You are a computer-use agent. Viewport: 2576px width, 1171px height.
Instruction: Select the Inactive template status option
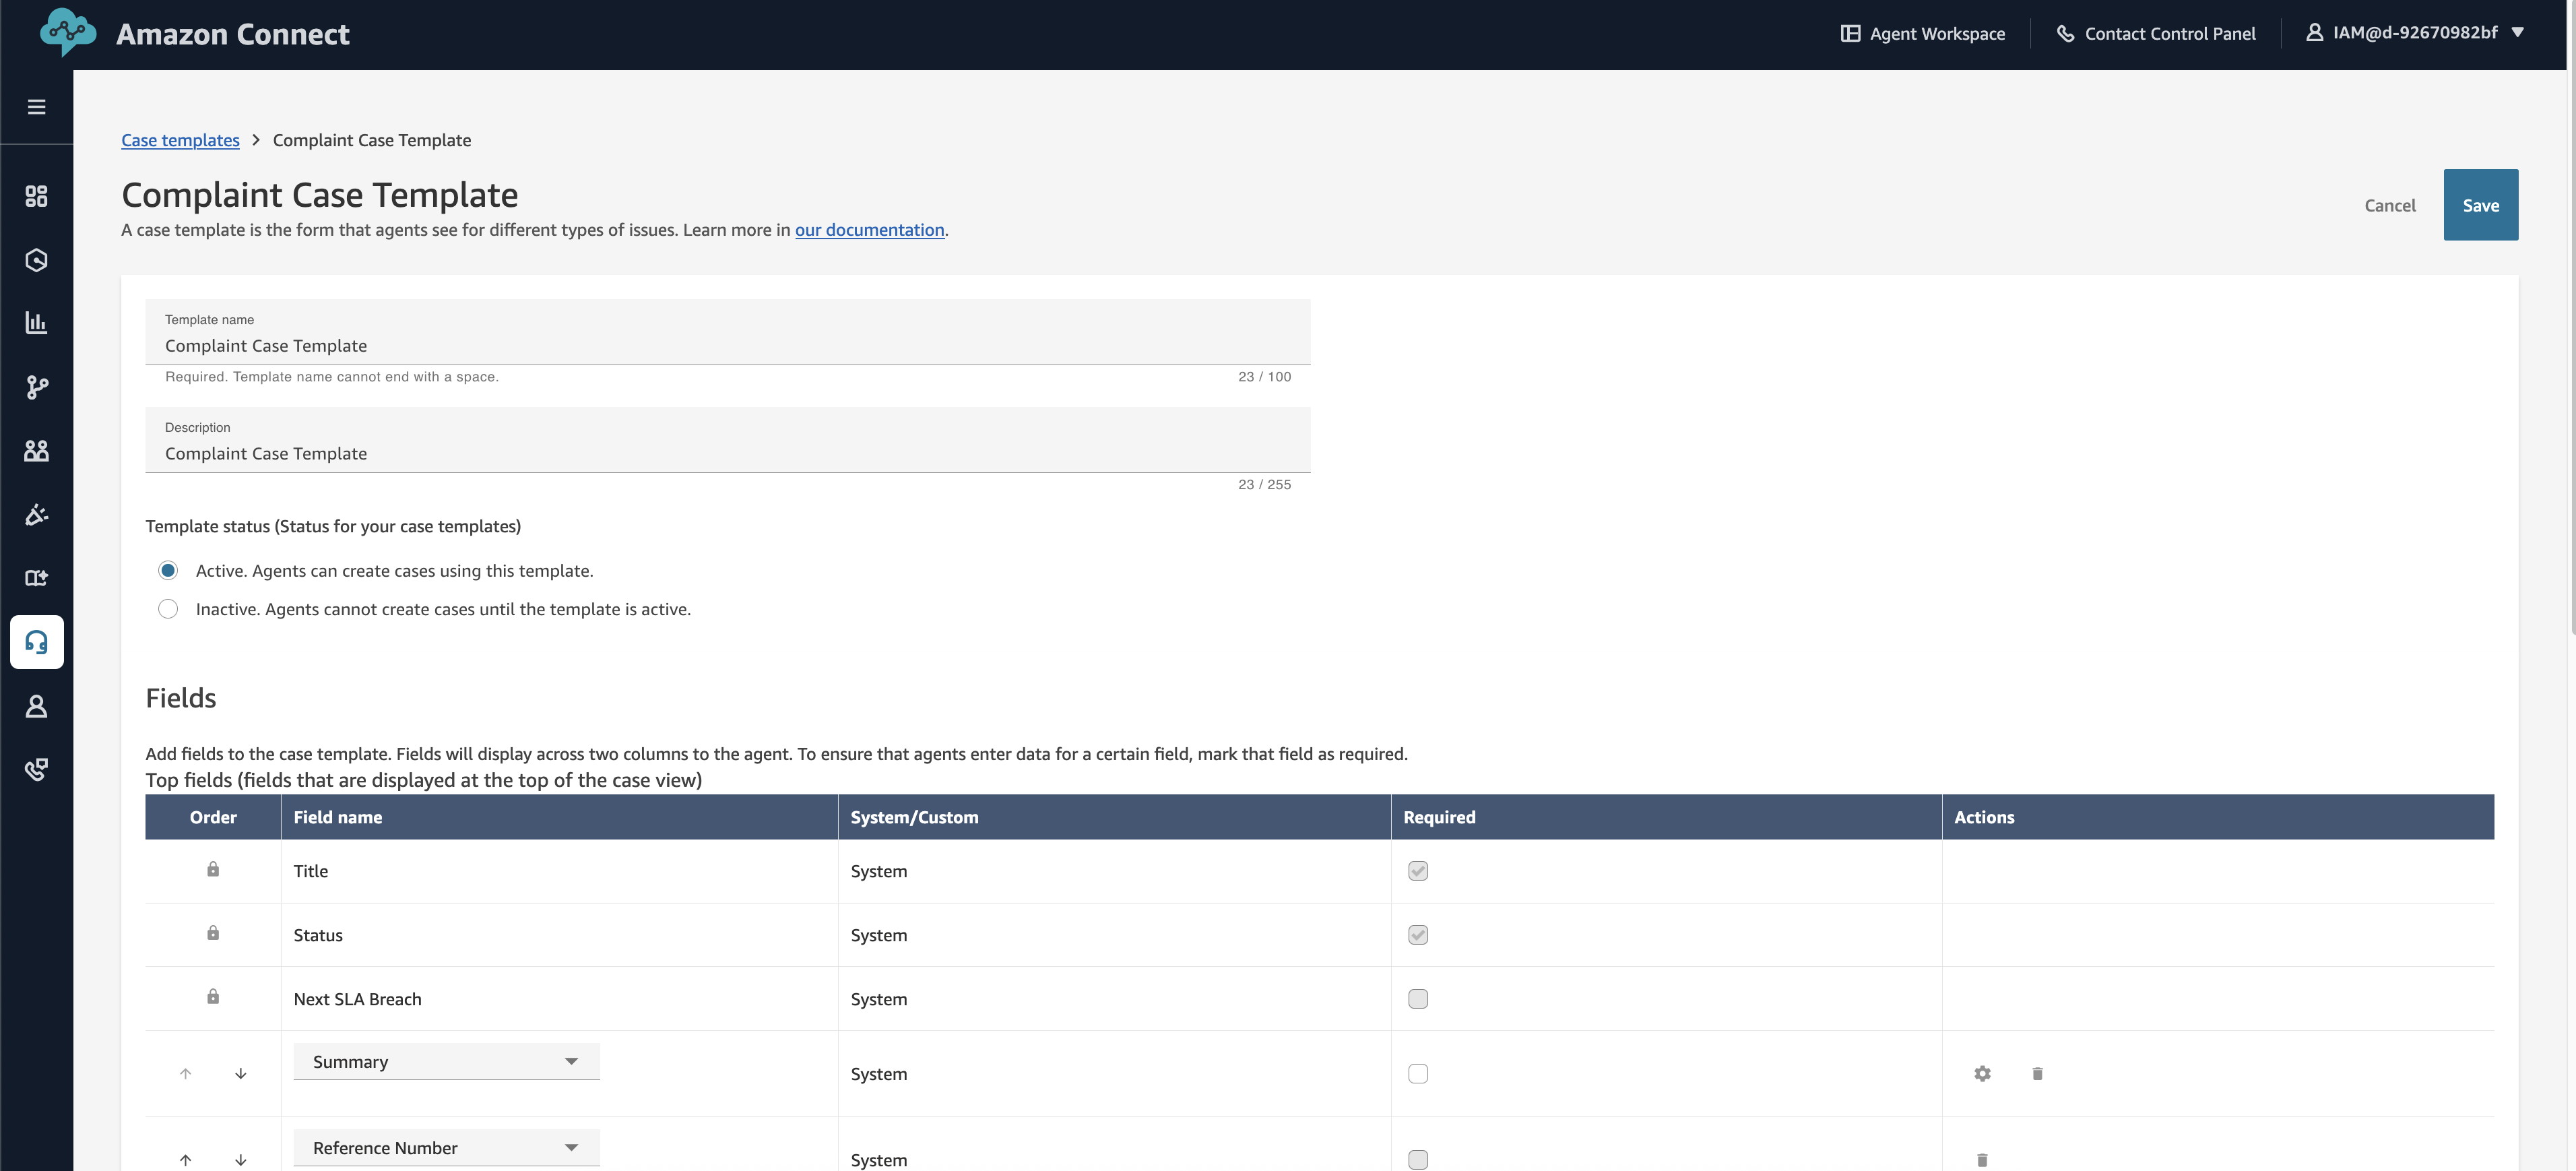point(168,608)
